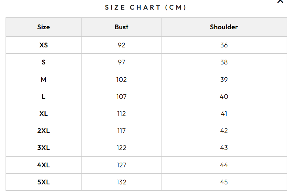Click the Size Chart (CM) title
This screenshot has height=194, width=290.
point(145,7)
